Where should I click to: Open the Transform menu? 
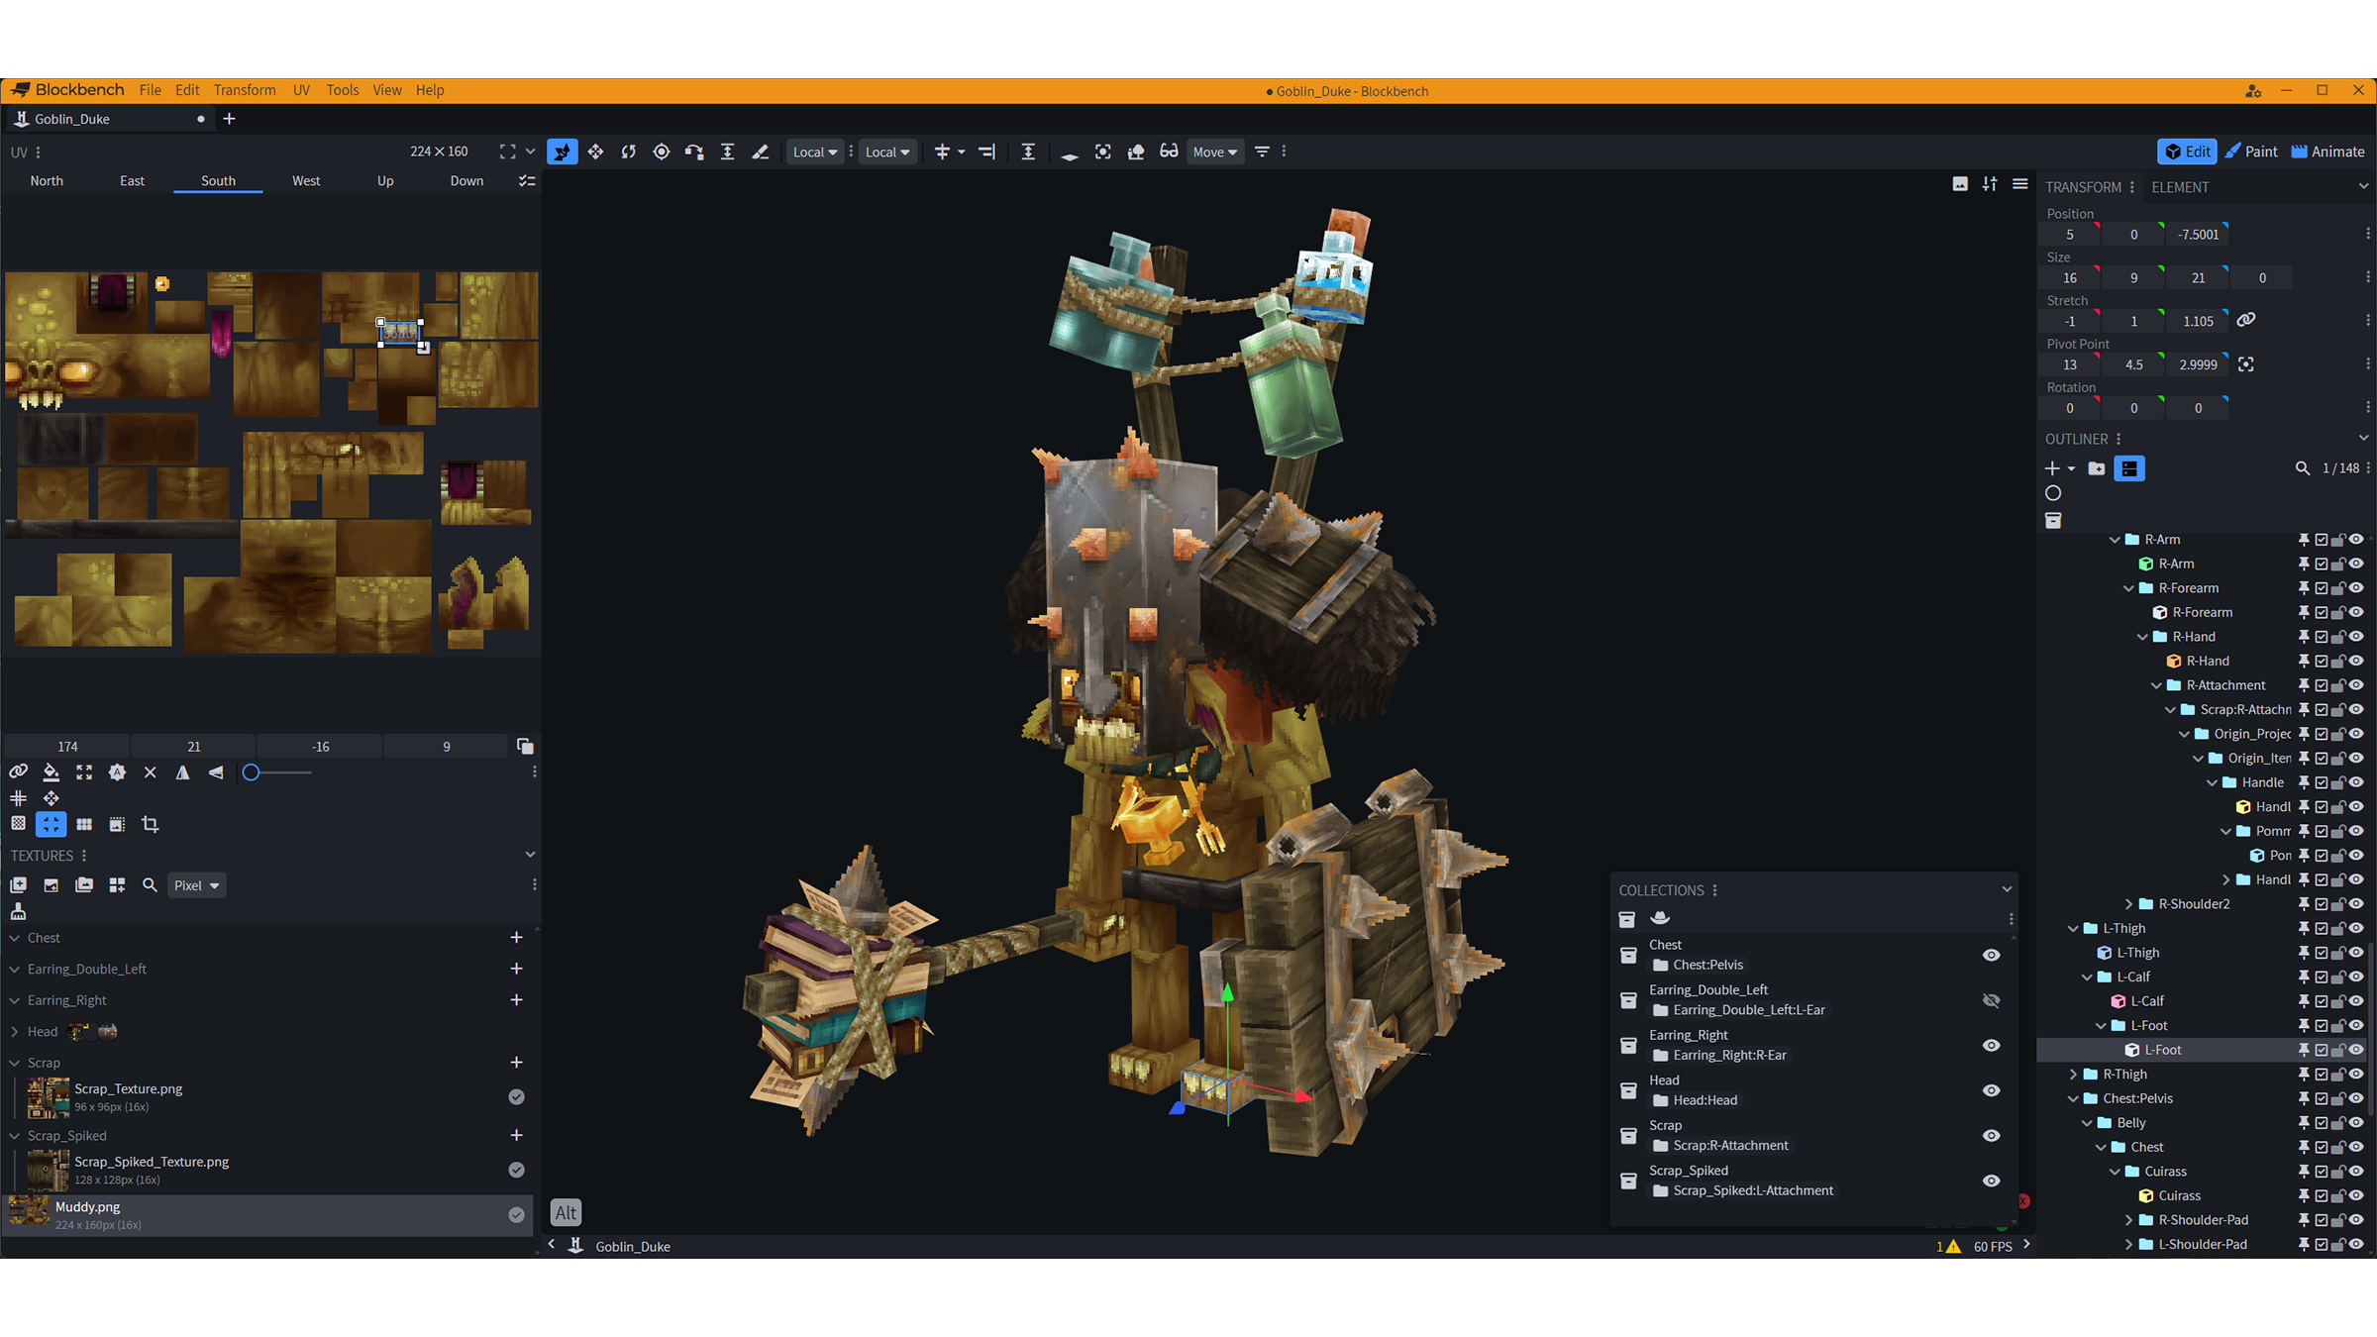[x=245, y=90]
